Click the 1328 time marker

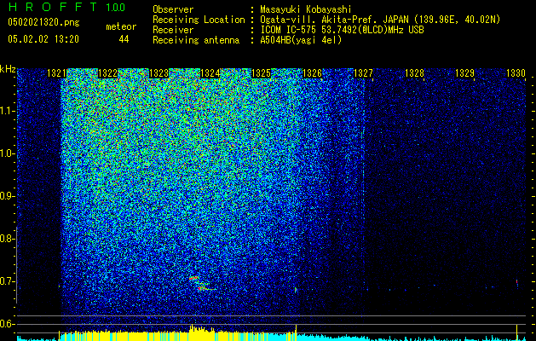(414, 73)
